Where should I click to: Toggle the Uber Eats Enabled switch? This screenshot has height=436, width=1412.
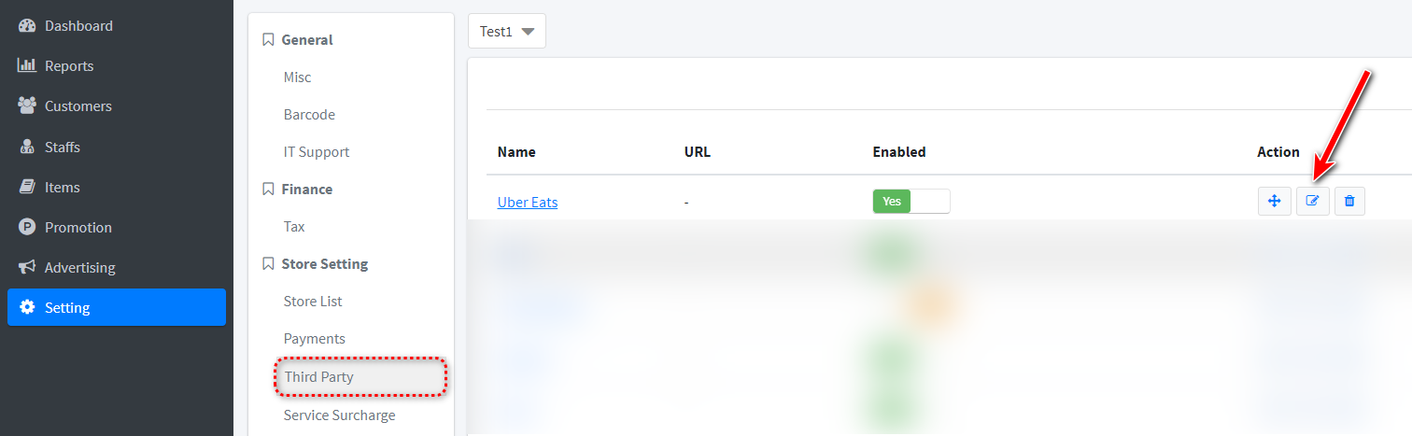point(911,201)
